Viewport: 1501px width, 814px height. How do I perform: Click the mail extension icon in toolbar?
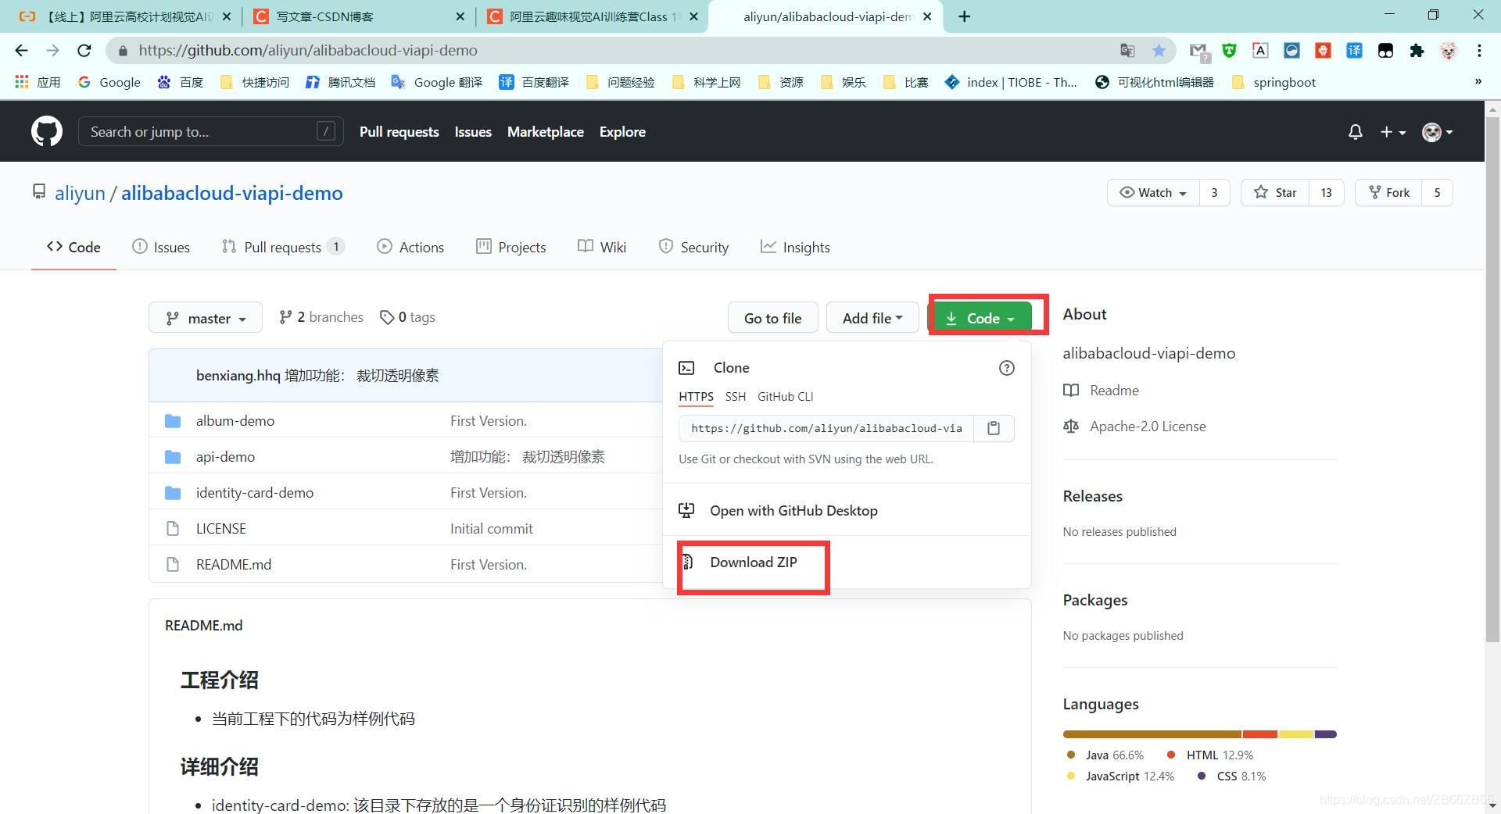pos(1198,51)
